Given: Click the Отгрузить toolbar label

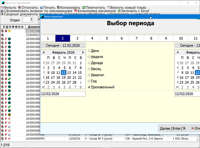Looking at the screenshot, I should click(30, 8).
